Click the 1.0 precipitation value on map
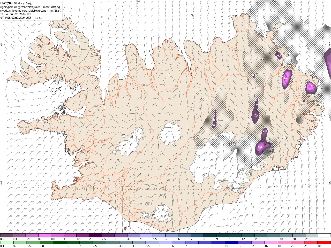Screen dimensions: 331x248 coord(310,86)
